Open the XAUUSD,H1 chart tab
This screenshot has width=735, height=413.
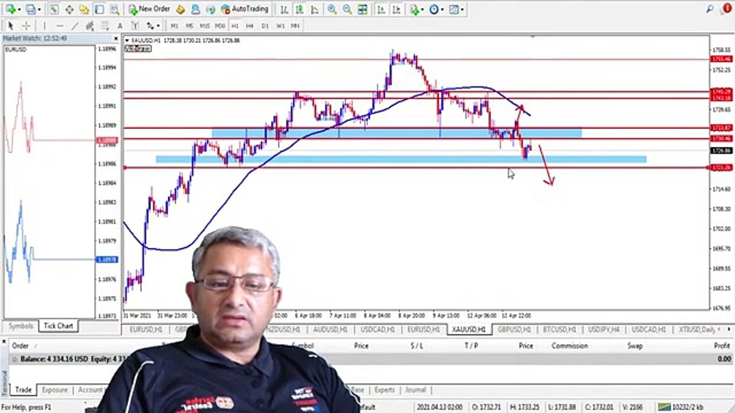click(x=469, y=329)
